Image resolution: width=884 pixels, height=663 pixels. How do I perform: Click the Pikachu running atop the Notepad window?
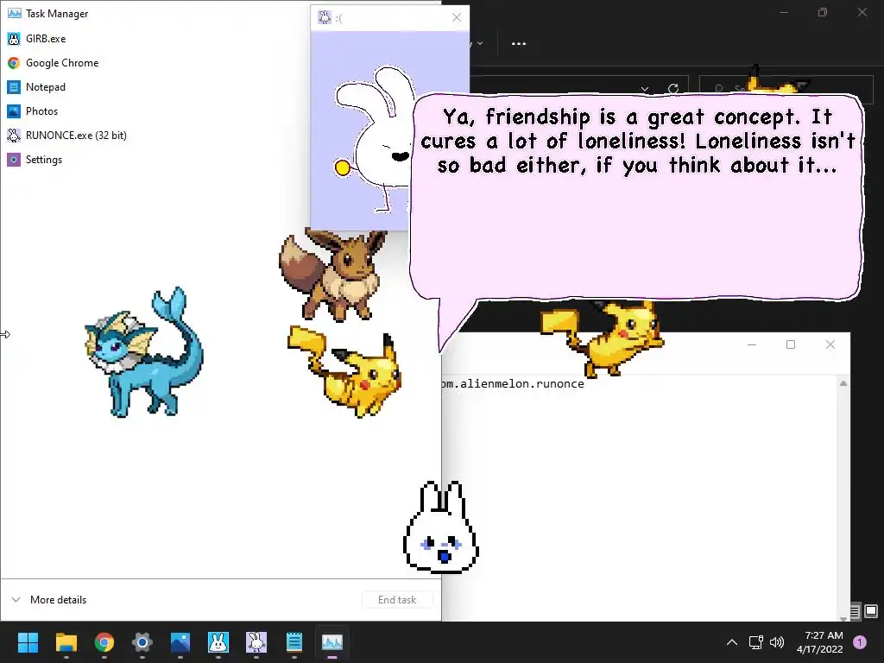[x=602, y=339]
